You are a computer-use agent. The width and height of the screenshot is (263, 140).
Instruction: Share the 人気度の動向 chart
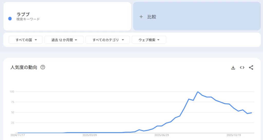(x=251, y=68)
